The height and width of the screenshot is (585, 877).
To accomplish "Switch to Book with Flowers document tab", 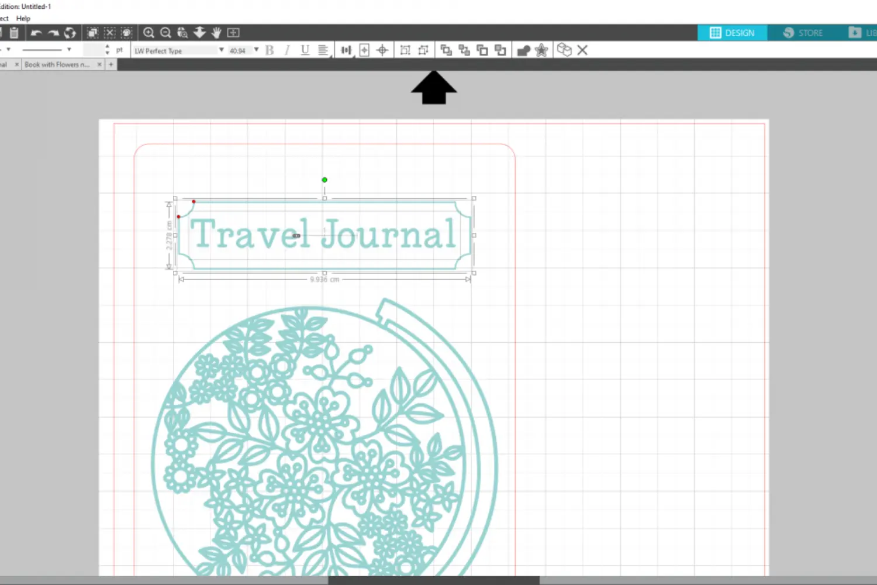I will point(57,64).
